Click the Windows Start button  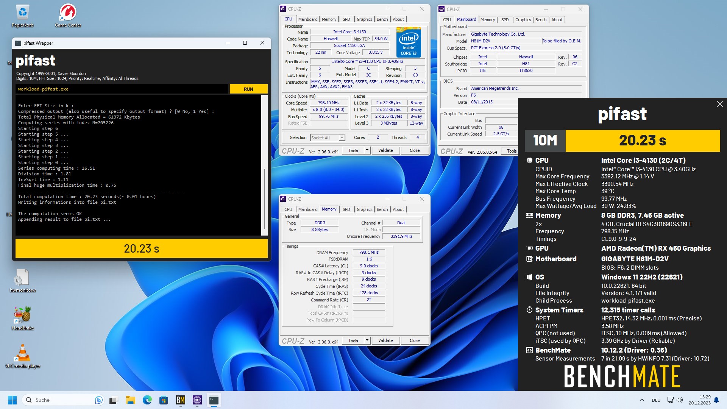(x=12, y=400)
